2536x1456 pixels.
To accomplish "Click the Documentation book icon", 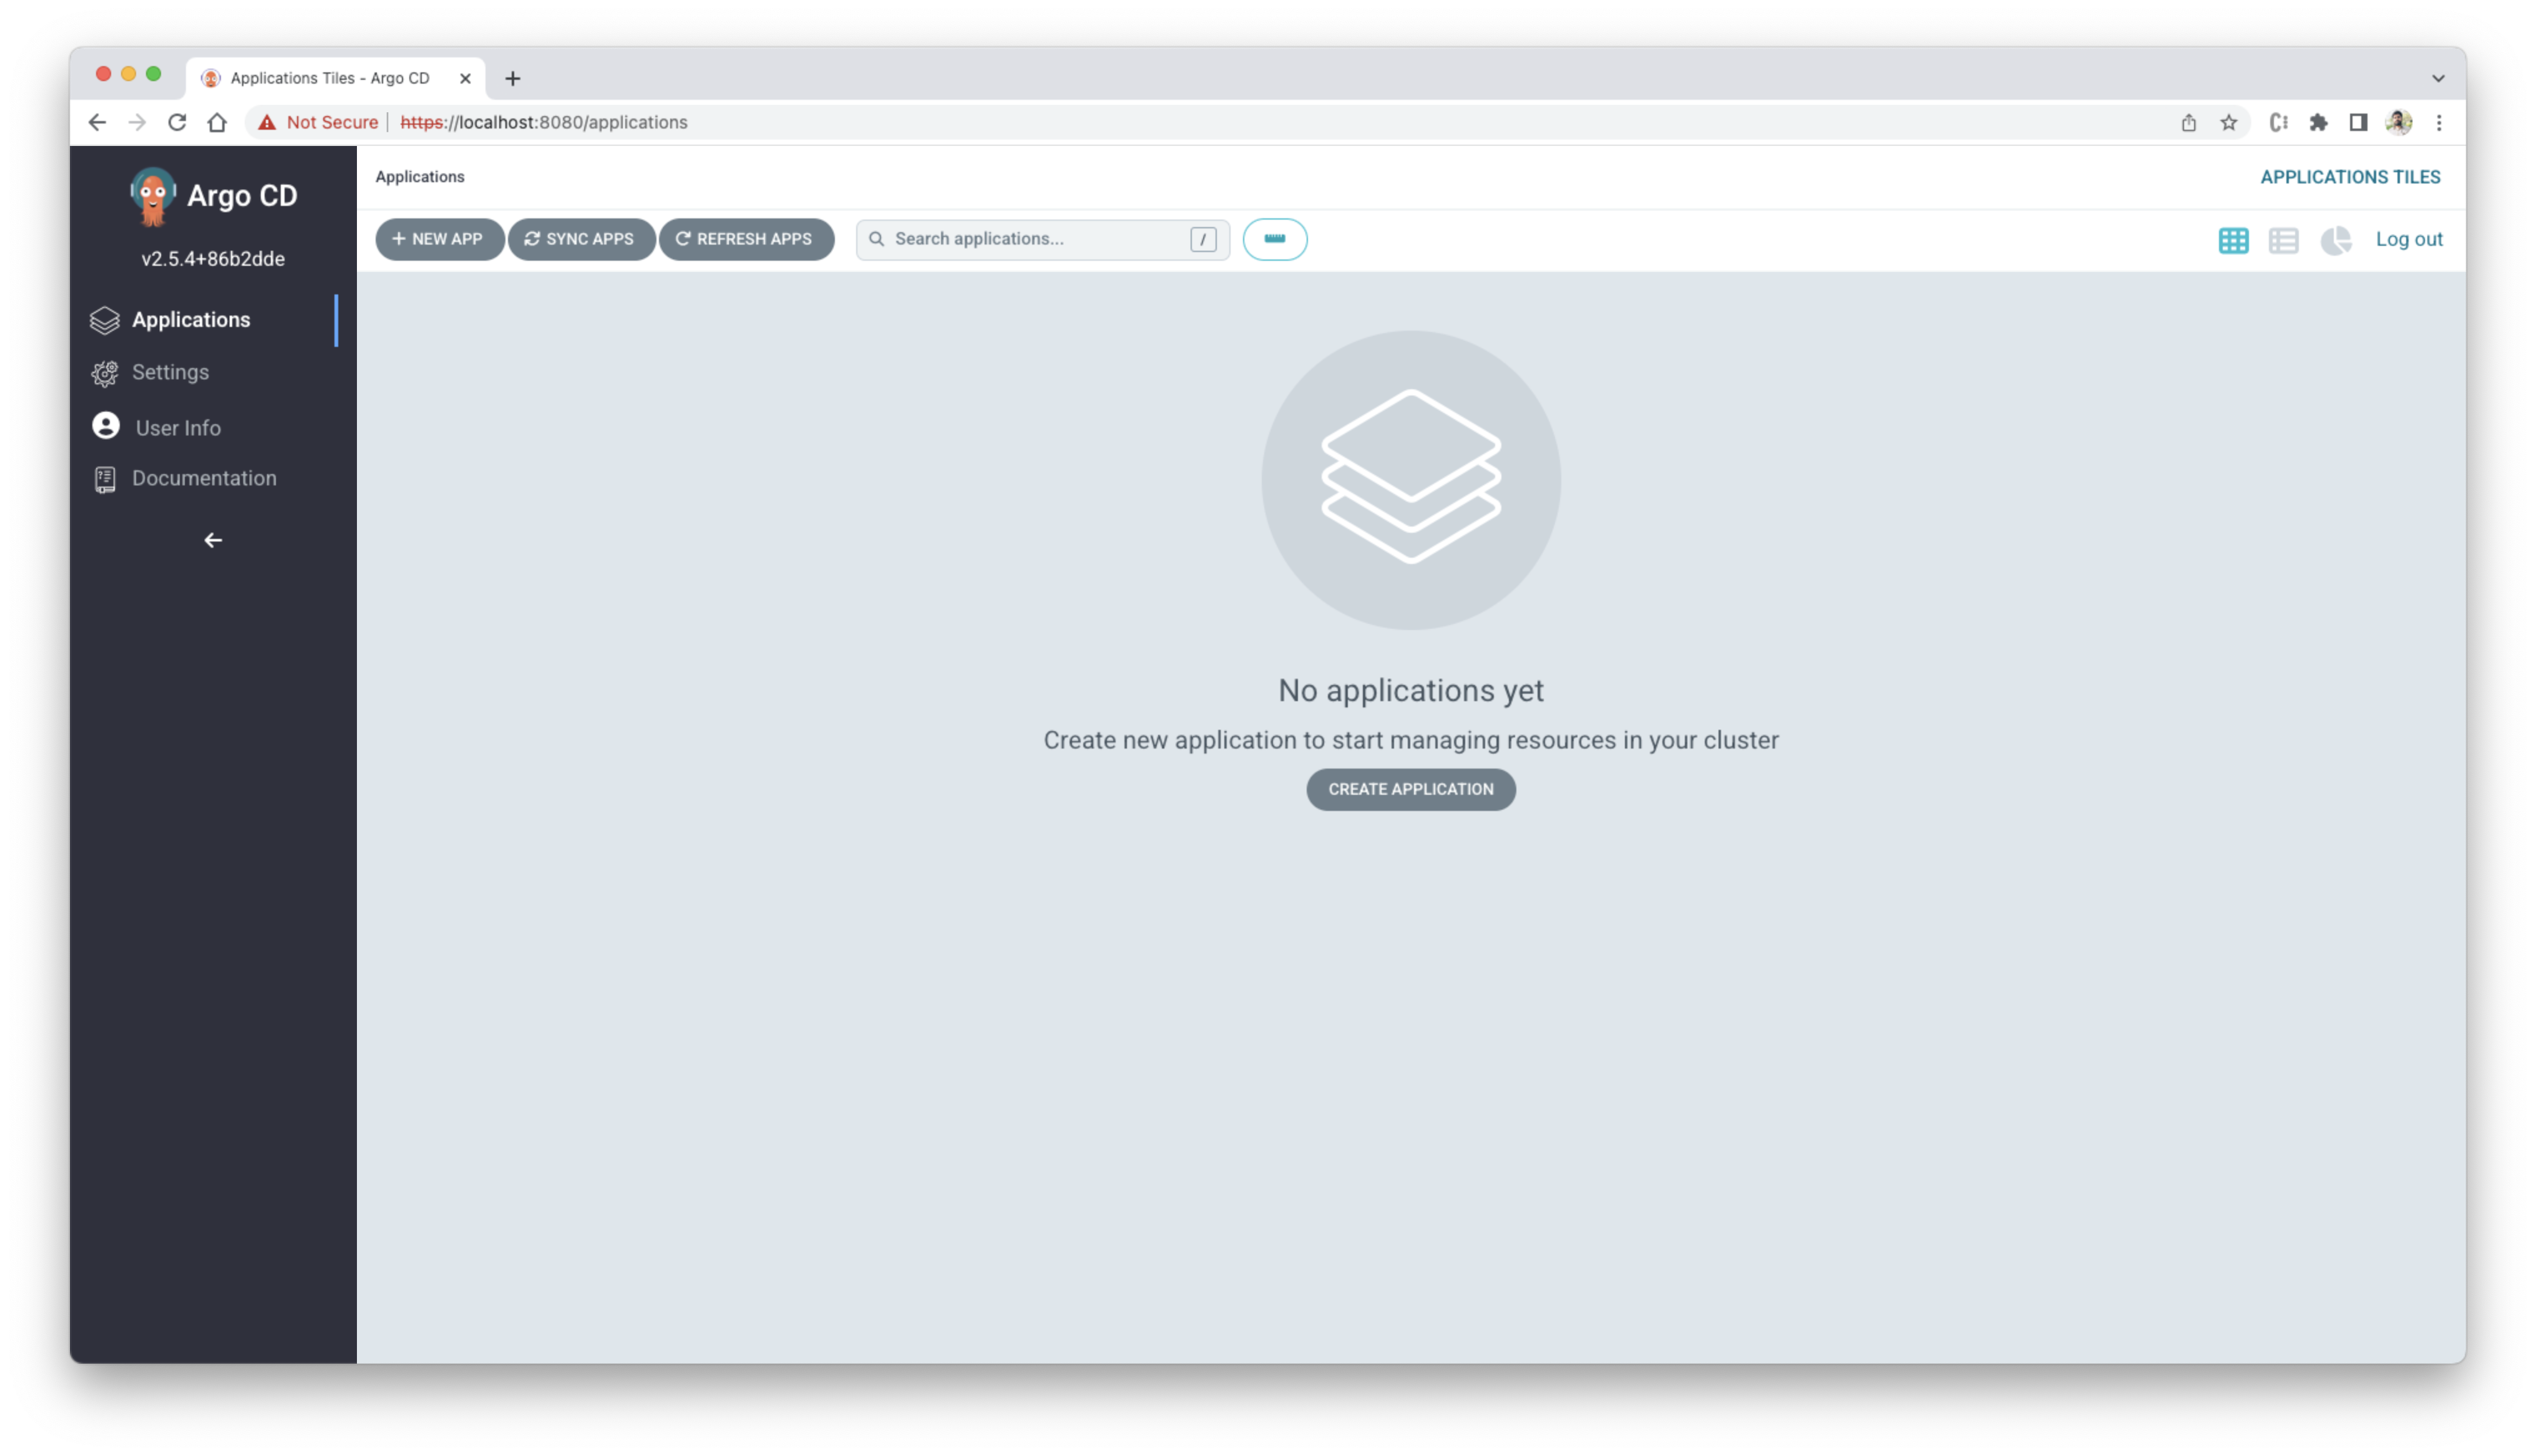I will point(104,477).
